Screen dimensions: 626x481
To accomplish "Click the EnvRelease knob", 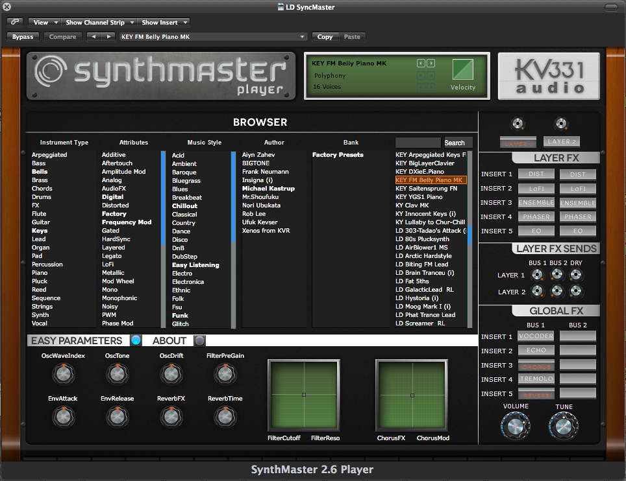I will coord(117,417).
